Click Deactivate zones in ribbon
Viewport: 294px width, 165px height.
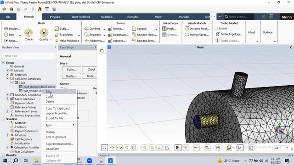118,35
